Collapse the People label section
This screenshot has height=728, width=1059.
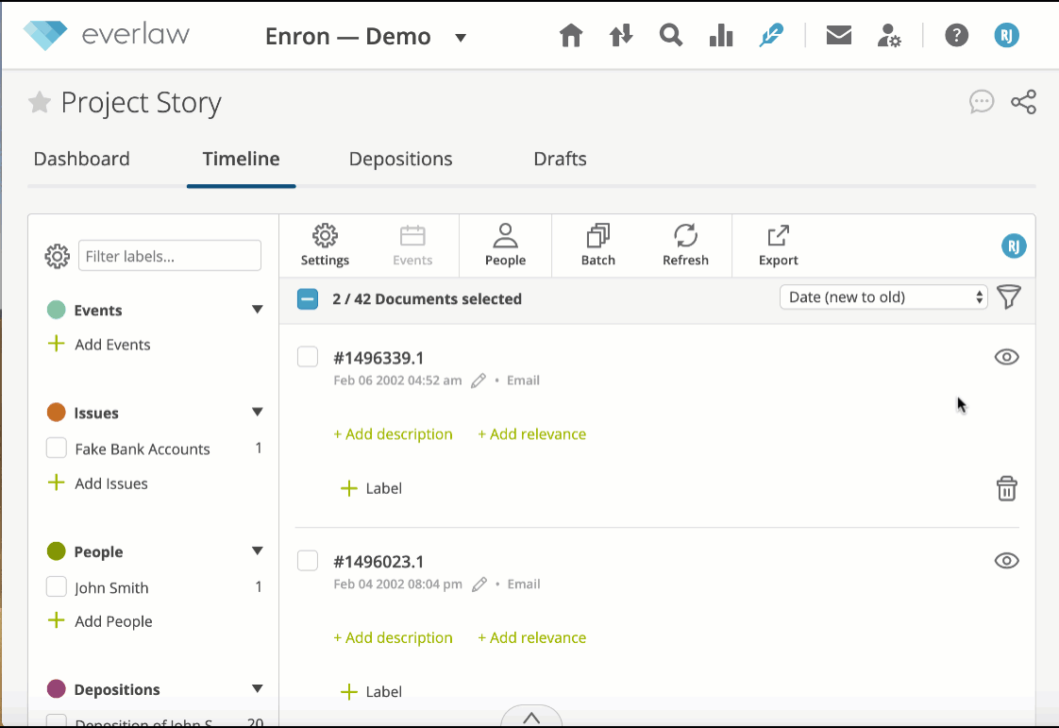(x=258, y=550)
